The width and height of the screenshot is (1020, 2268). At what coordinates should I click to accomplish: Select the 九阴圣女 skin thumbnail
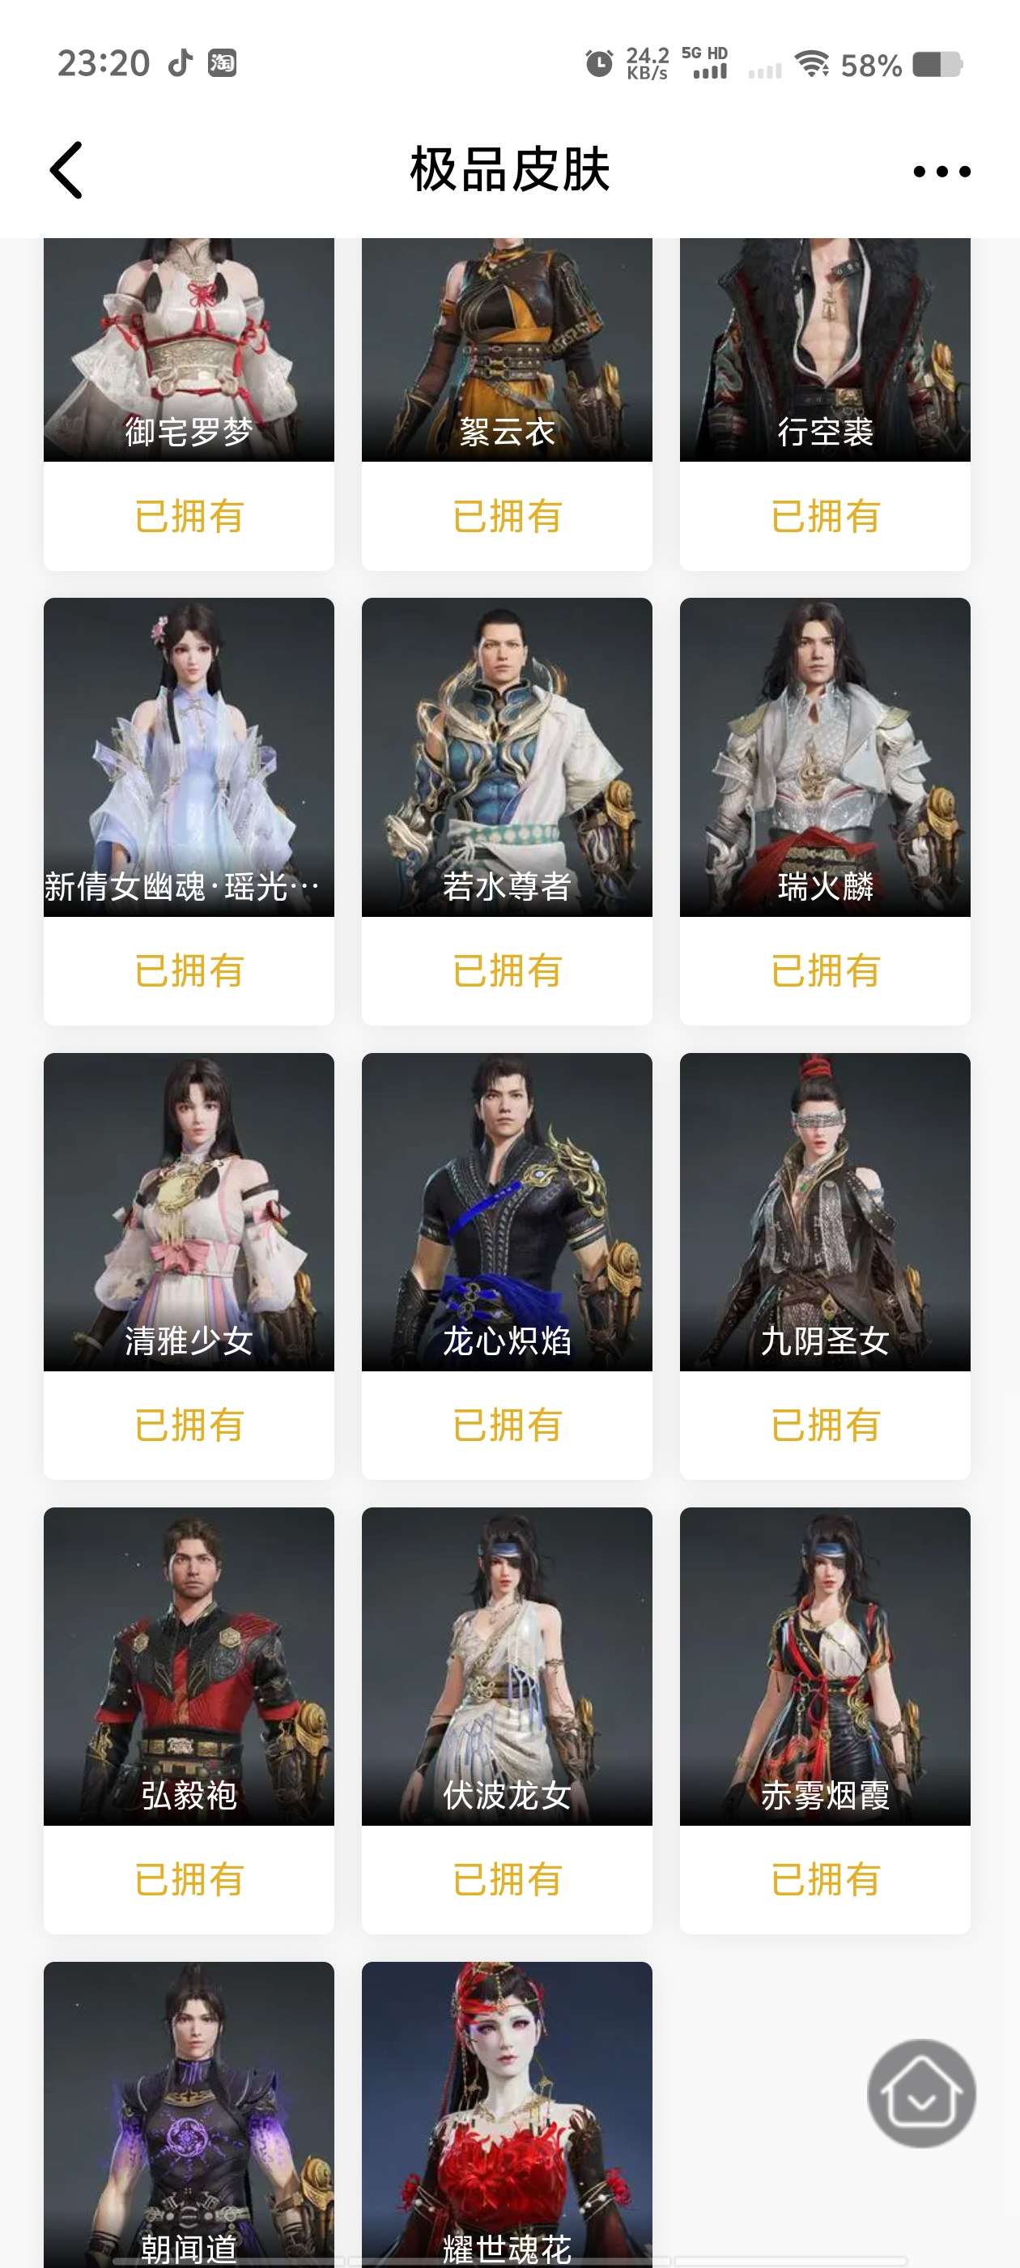825,1212
